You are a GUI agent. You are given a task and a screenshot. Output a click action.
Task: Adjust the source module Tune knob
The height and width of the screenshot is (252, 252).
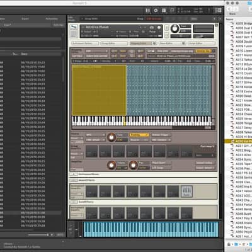pos(112,137)
